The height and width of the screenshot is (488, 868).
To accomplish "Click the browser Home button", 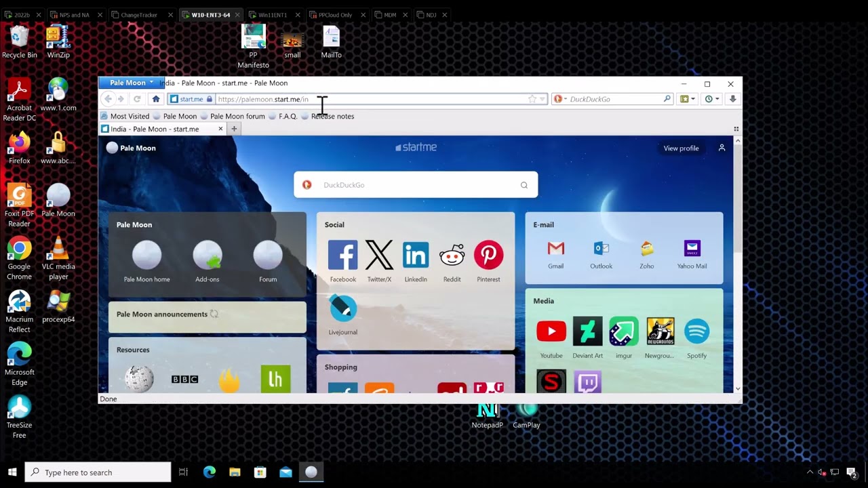I will point(156,99).
